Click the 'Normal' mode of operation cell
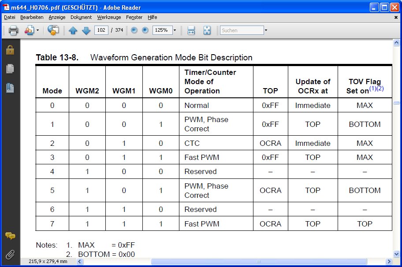 (x=197, y=105)
